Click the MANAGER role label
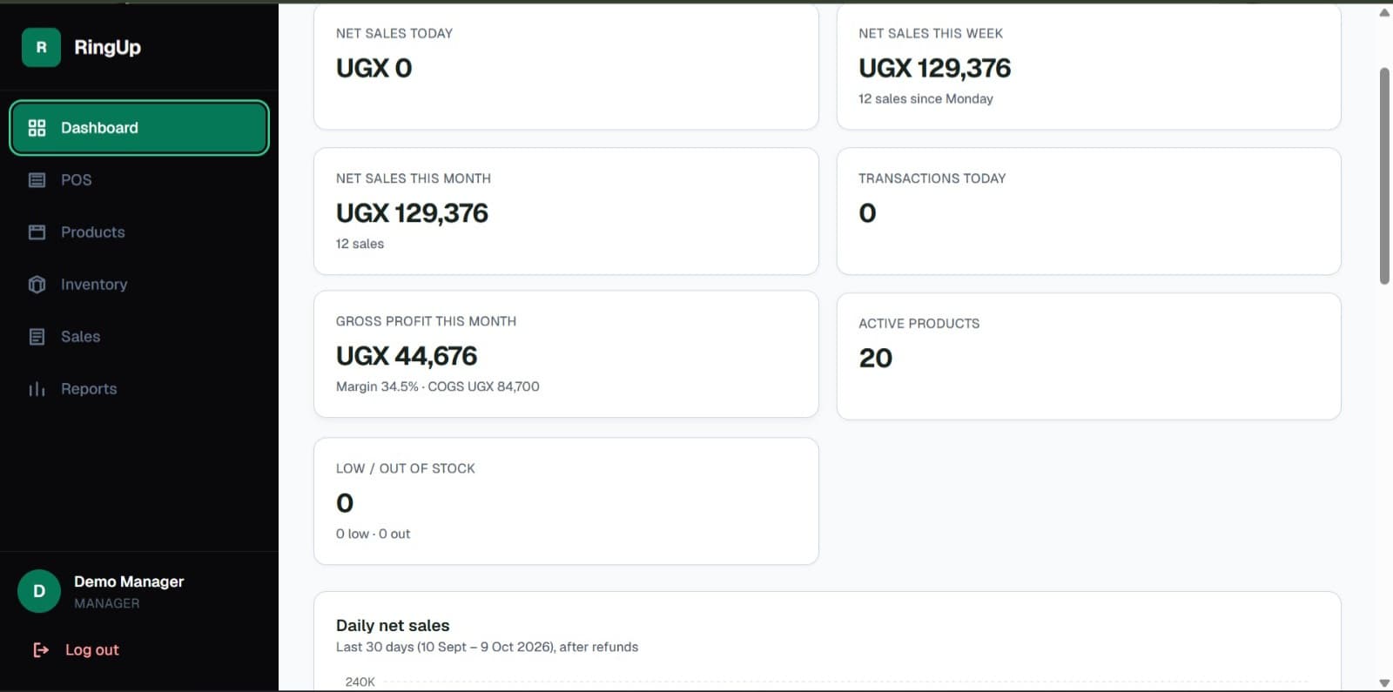This screenshot has height=692, width=1393. tap(106, 603)
